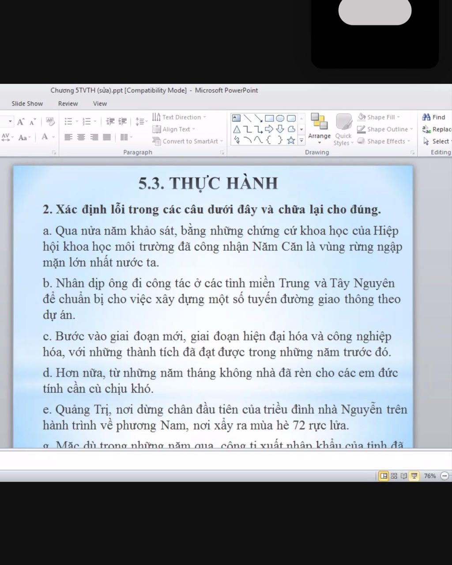Expand bullets style dropdown arrow
The image size is (452, 565).
(x=76, y=121)
